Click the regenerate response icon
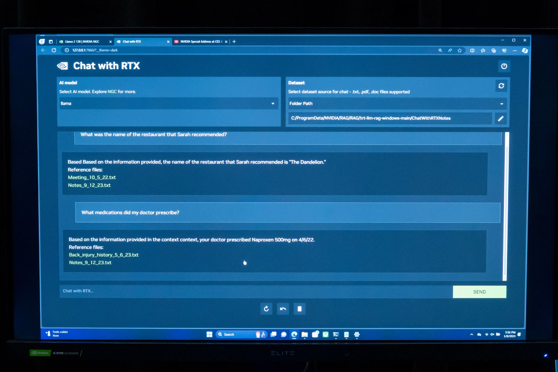This screenshot has height=372, width=558. 266,309
